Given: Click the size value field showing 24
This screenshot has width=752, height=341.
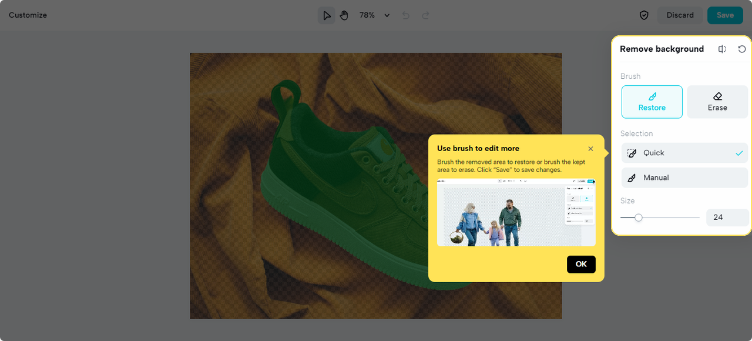Looking at the screenshot, I should 727,218.
